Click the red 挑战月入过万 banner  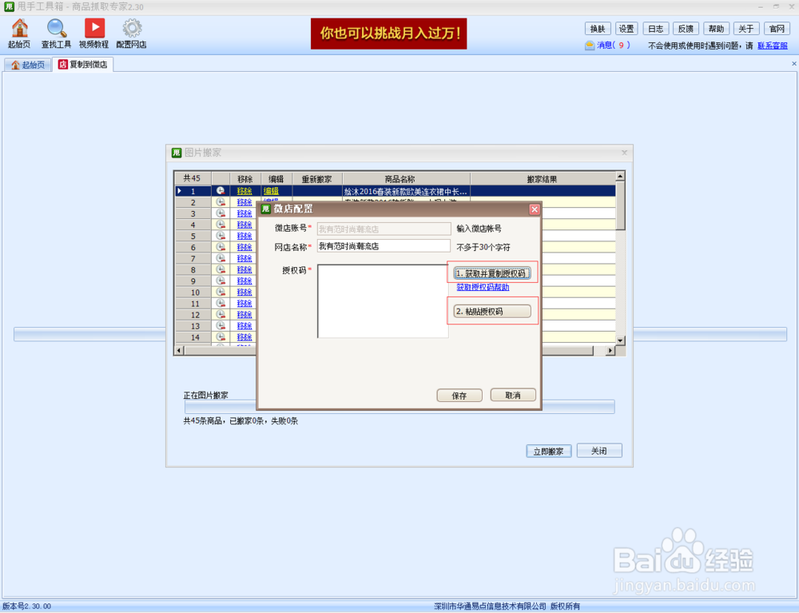[x=388, y=34]
